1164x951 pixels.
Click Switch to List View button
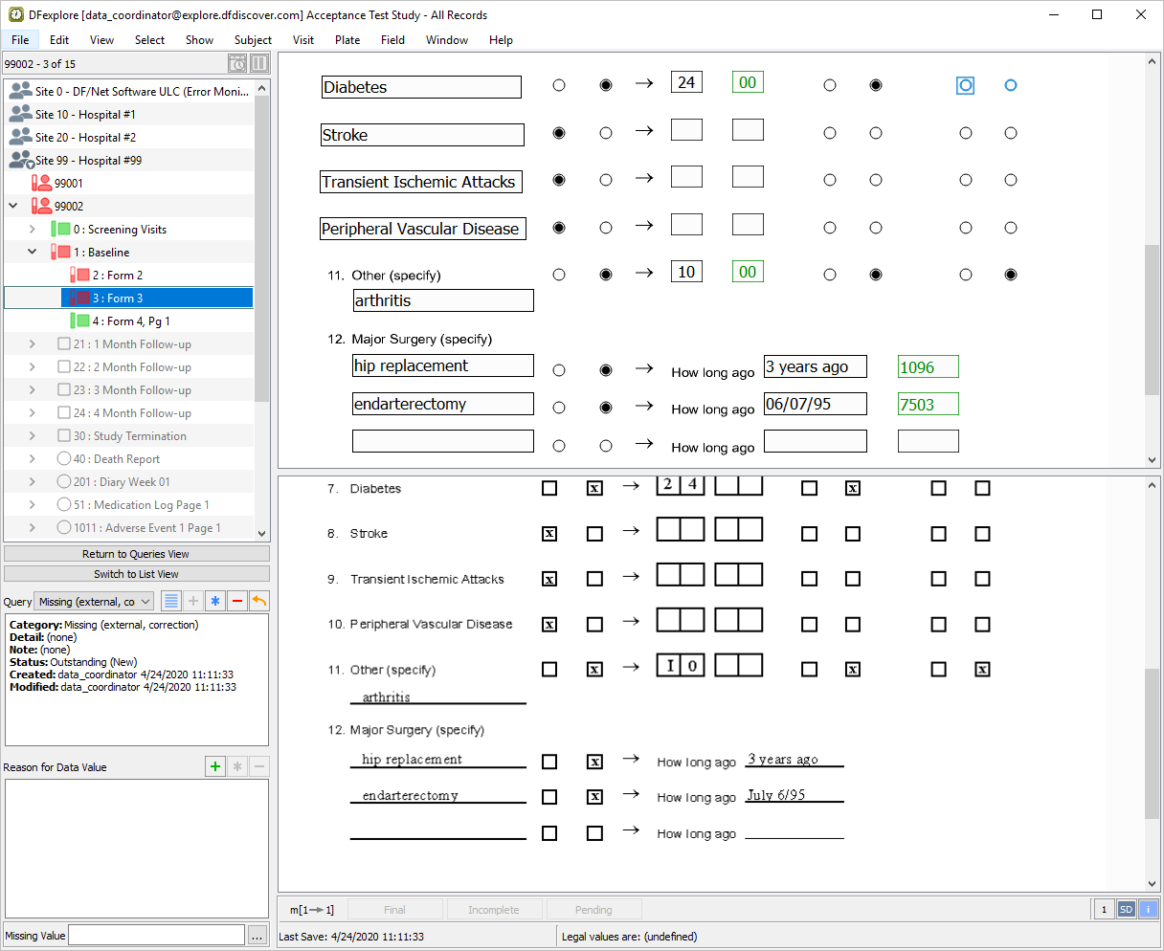point(136,574)
